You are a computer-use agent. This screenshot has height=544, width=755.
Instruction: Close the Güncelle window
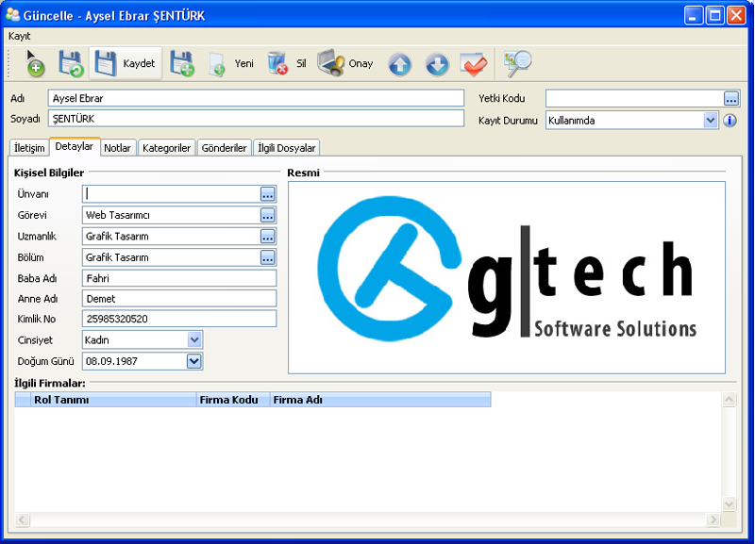pos(737,16)
